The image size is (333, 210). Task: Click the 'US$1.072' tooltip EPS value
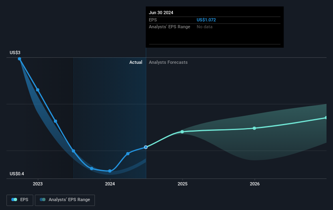206,20
